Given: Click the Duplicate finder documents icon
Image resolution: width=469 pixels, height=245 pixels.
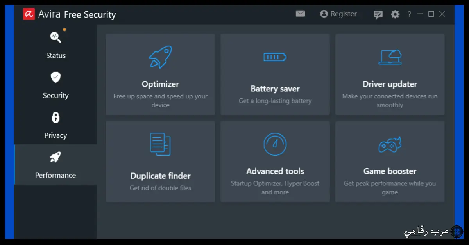Looking at the screenshot, I should (x=160, y=144).
